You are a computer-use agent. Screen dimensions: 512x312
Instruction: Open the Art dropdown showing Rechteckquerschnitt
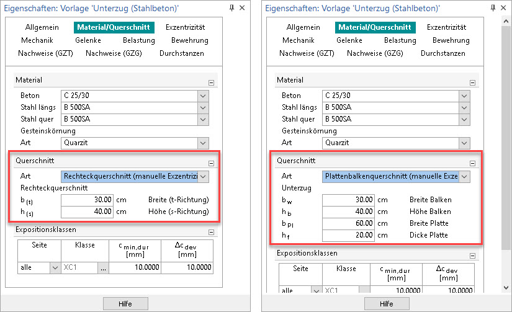[x=203, y=177]
